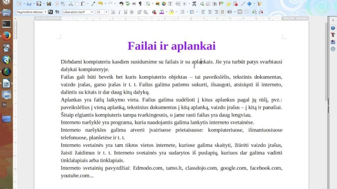The height and width of the screenshot is (189, 337).
Task: Expand the highlighting color dropdown arrow
Action: click(176, 12)
